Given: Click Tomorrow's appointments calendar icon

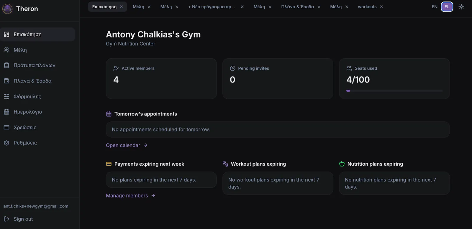Looking at the screenshot, I should 109,114.
